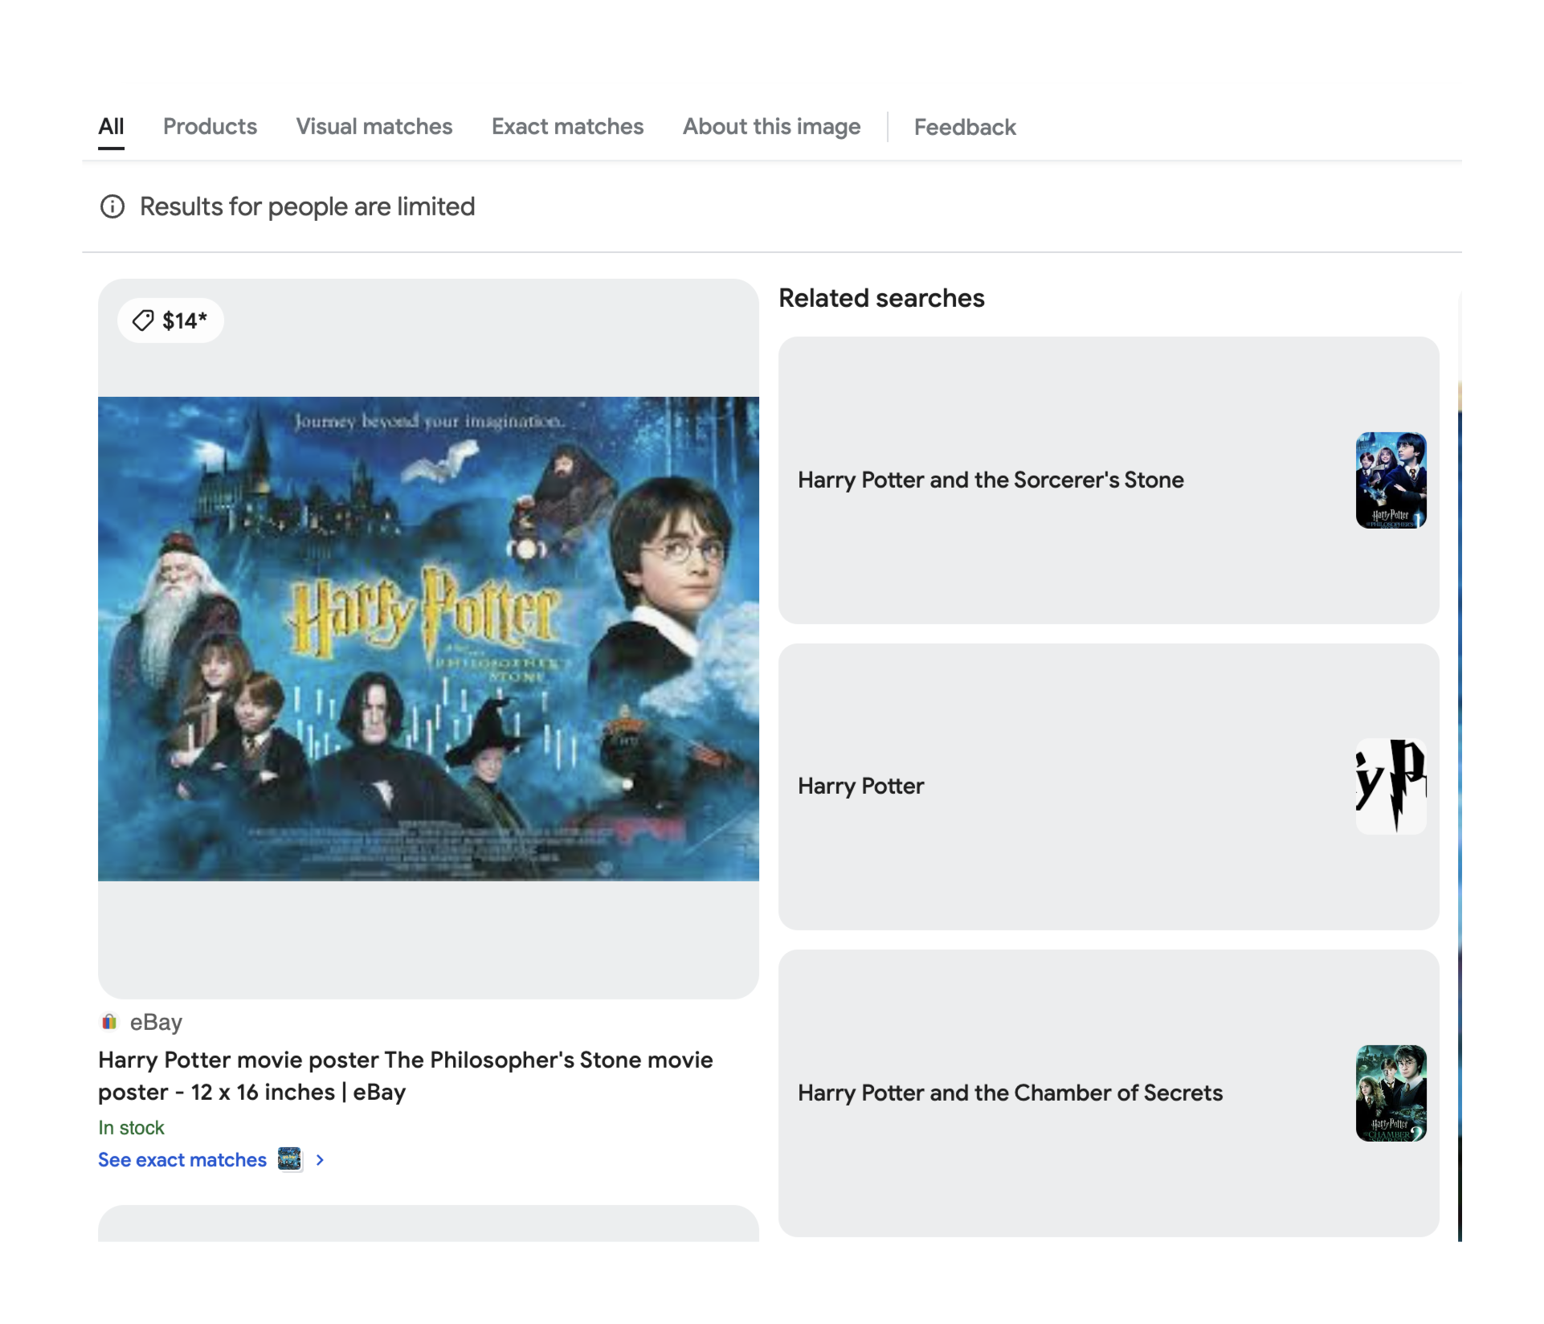Click thumbnail icon next to See exact matches
This screenshot has width=1544, height=1324.
(x=289, y=1159)
